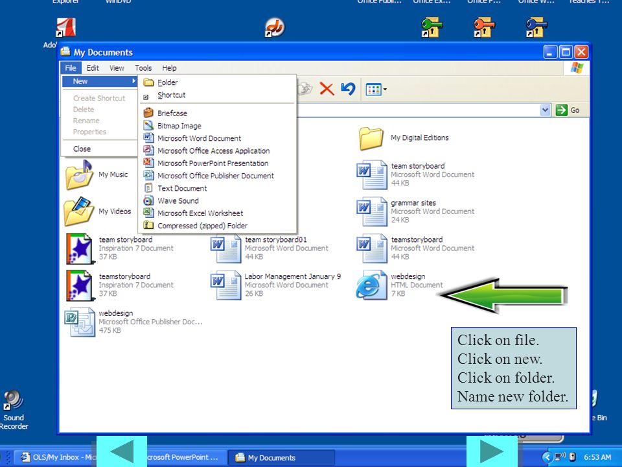Click the red X Delete toolbar icon

click(327, 89)
